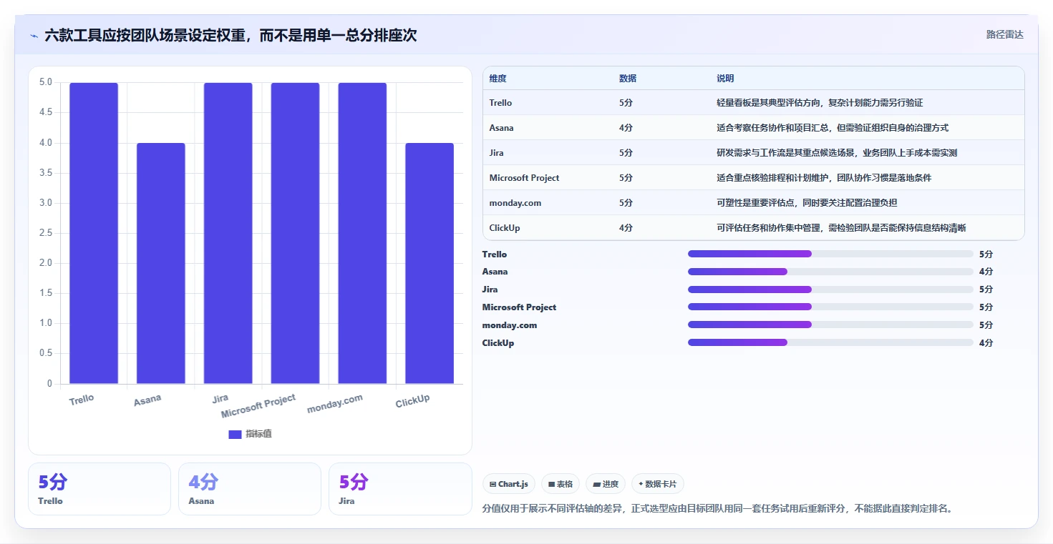Viewport: 1053px width, 544px height.
Task: Open the Trello 5分 data card
Action: tap(100, 489)
